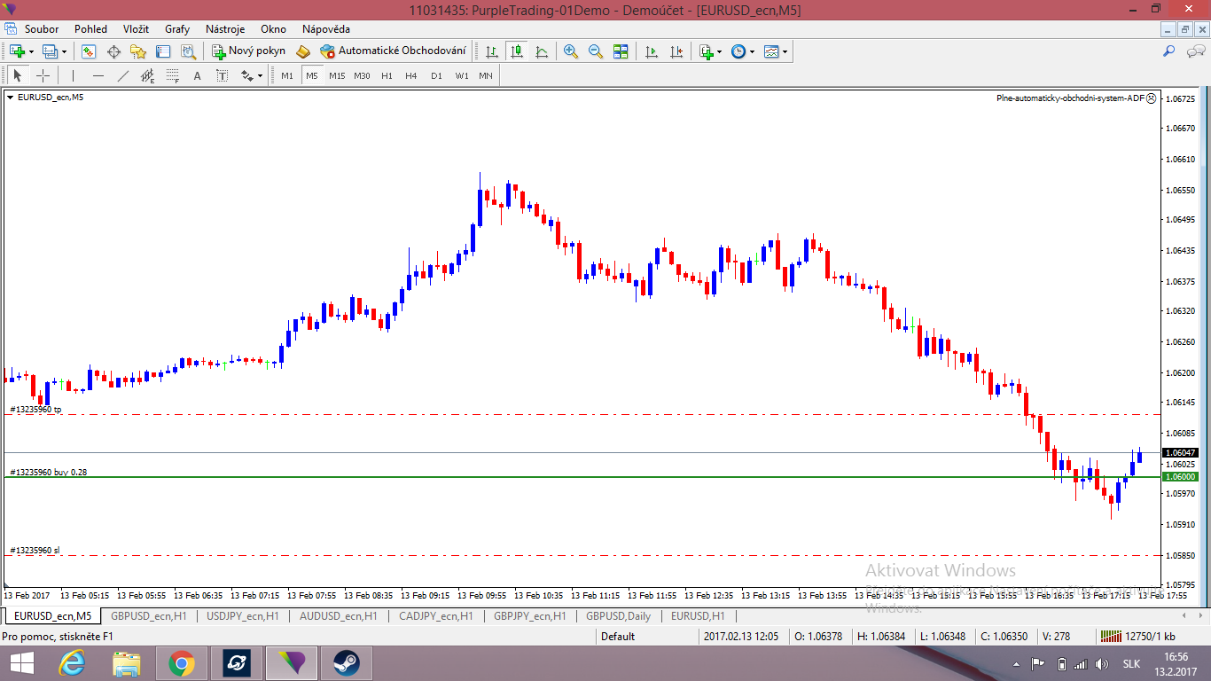Select the crosshair cursor tool

tap(43, 75)
